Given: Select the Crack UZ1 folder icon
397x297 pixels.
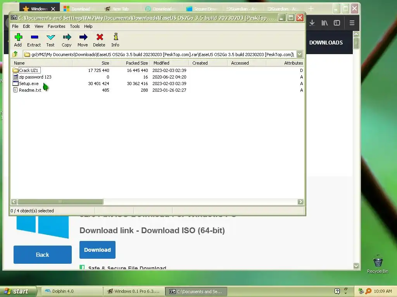Looking at the screenshot, I should [x=16, y=70].
